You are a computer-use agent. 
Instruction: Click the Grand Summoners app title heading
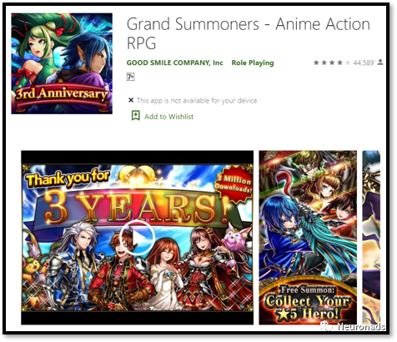pyautogui.click(x=249, y=33)
